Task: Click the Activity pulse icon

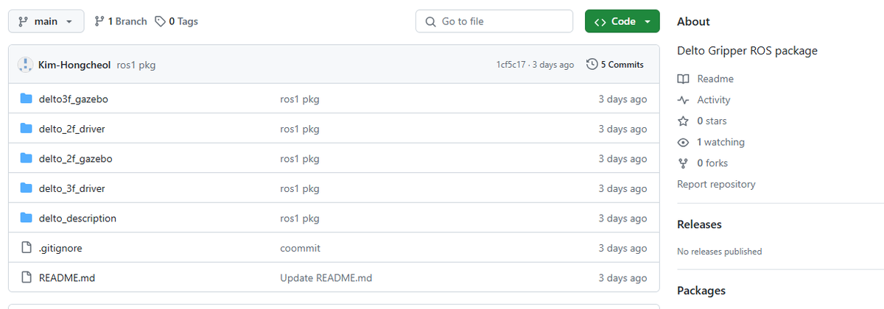Action: [x=684, y=100]
